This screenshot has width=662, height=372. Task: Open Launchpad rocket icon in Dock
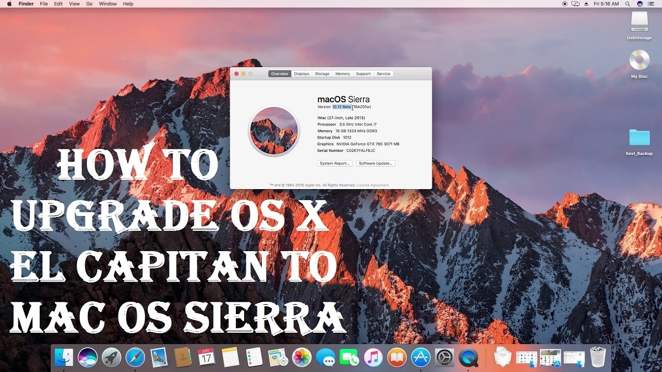111,357
